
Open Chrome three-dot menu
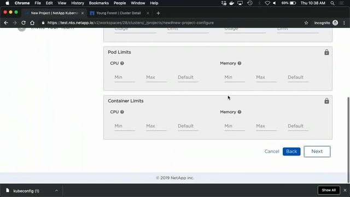344,23
